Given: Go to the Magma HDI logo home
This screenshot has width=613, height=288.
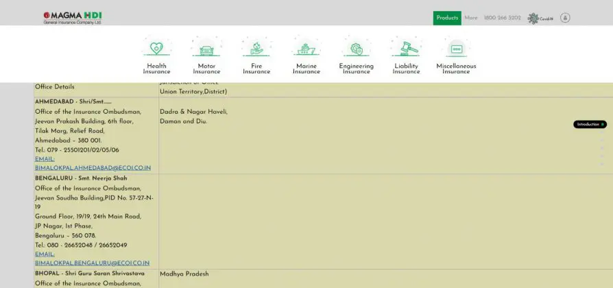Looking at the screenshot, I should tap(73, 18).
